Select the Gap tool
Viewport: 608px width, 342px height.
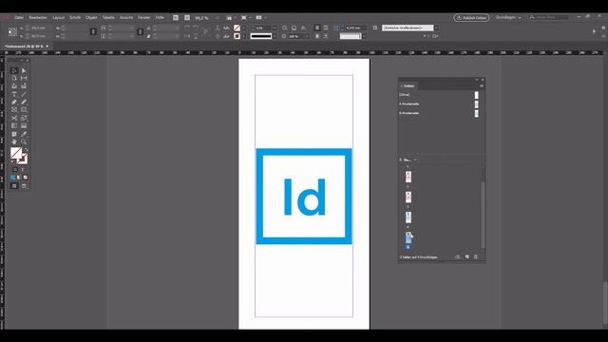pyautogui.click(x=24, y=78)
